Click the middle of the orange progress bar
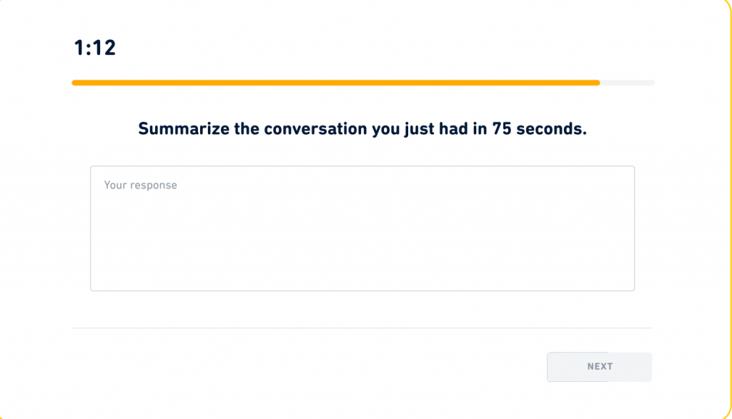This screenshot has height=419, width=732. [x=336, y=83]
